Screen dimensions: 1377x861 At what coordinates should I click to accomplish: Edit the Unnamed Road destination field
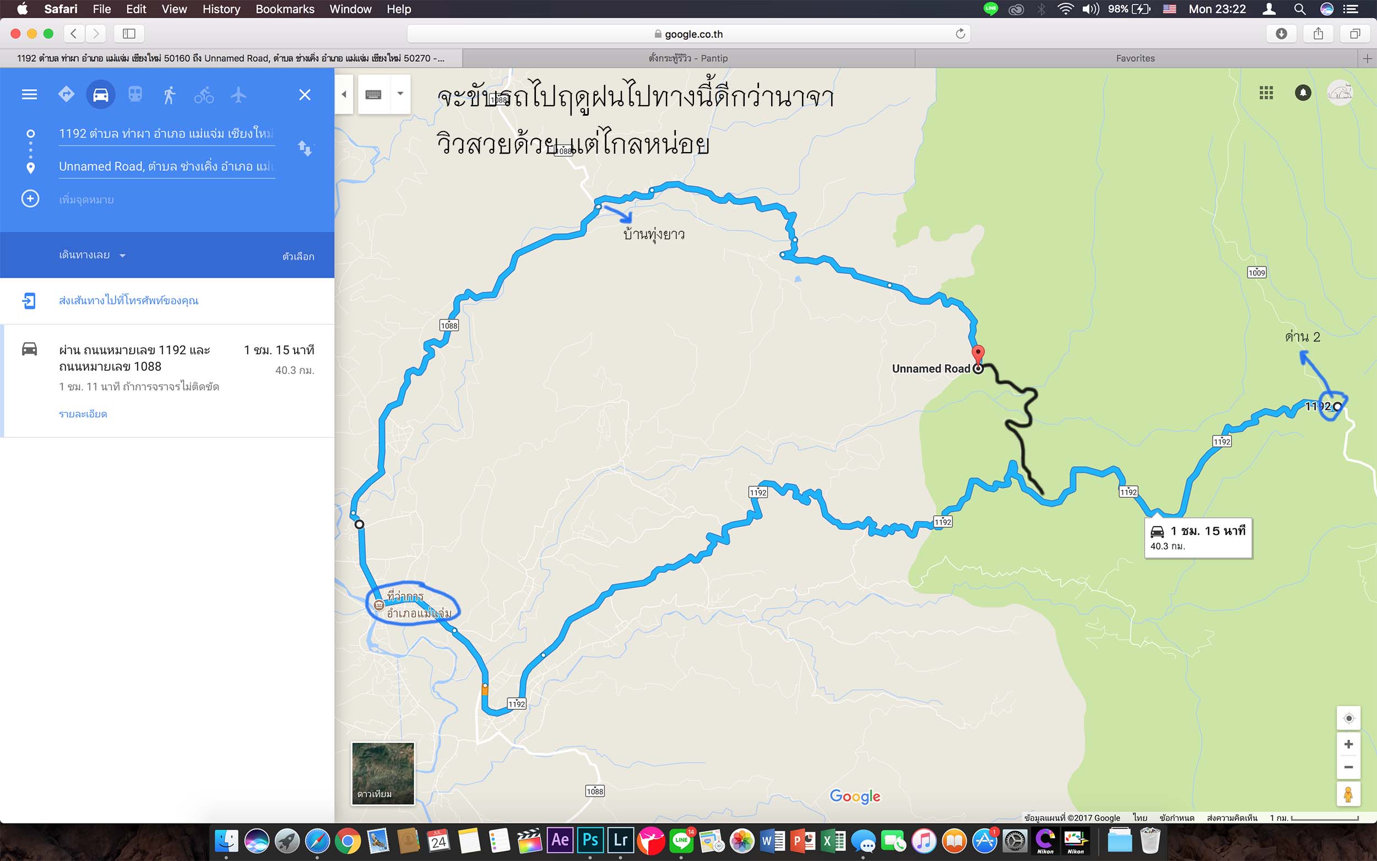point(167,167)
